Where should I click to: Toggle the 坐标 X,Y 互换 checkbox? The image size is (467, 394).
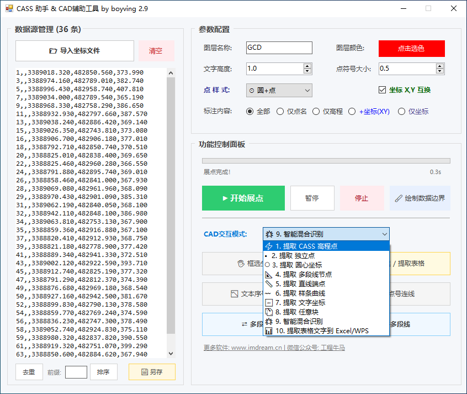point(383,90)
